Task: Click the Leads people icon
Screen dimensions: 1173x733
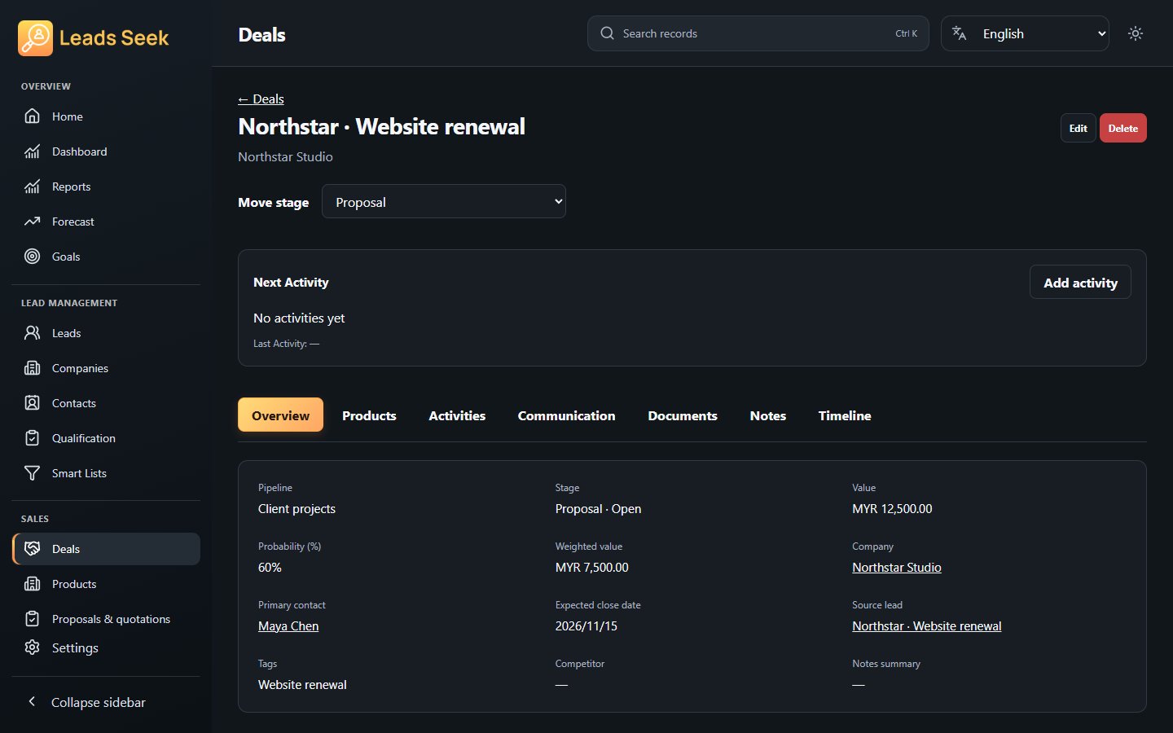Action: click(x=32, y=333)
